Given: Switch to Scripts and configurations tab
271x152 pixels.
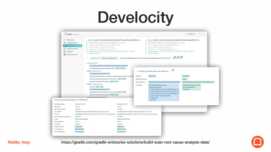Looking at the screenshot, I should [109, 58].
